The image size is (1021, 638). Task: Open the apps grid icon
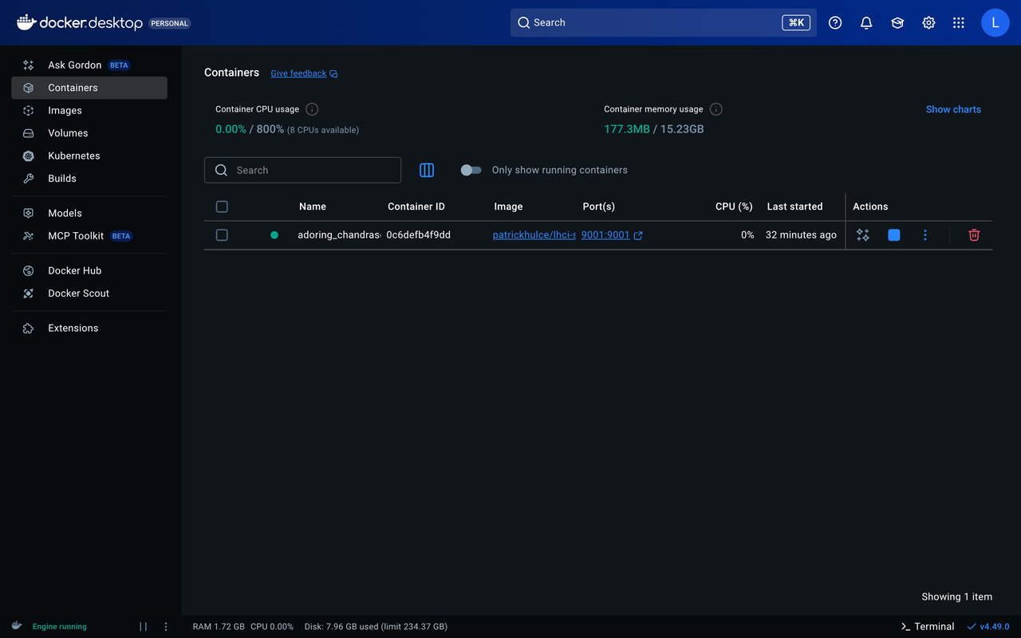[x=959, y=23]
